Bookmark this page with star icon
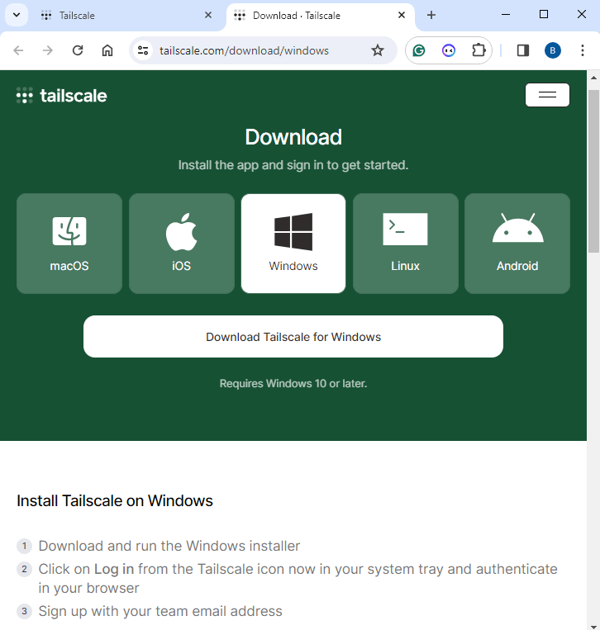The width and height of the screenshot is (600, 630). coord(377,50)
